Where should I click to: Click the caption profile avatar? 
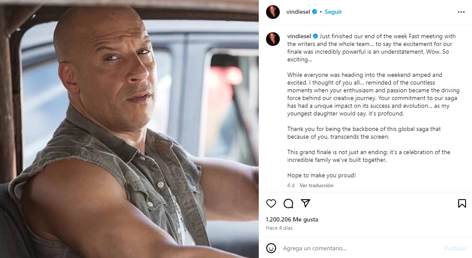[x=273, y=39]
